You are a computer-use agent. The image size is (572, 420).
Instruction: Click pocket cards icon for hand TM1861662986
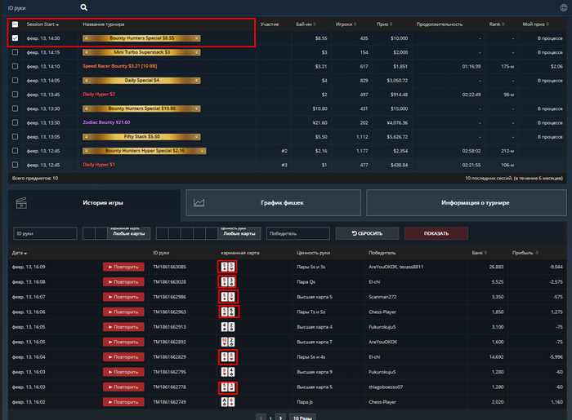click(228, 297)
